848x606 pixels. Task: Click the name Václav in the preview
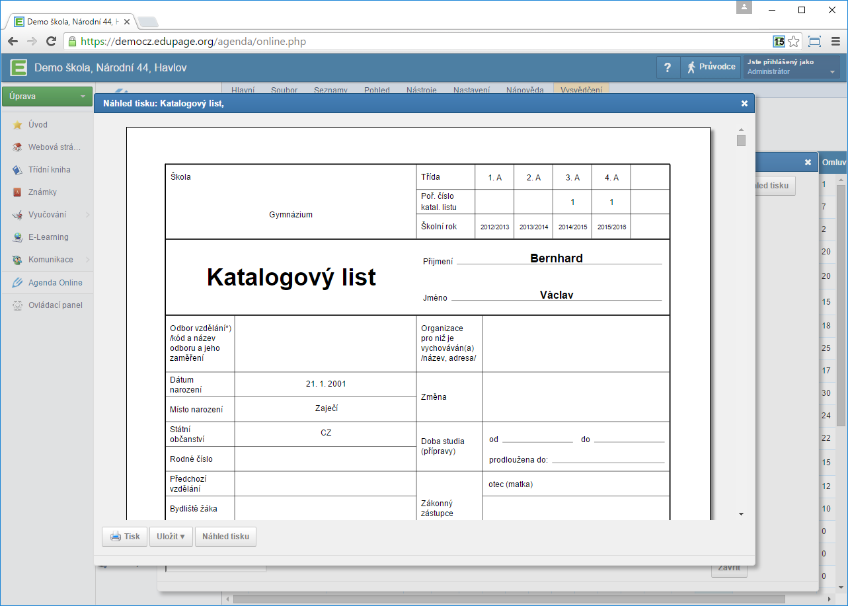click(557, 295)
